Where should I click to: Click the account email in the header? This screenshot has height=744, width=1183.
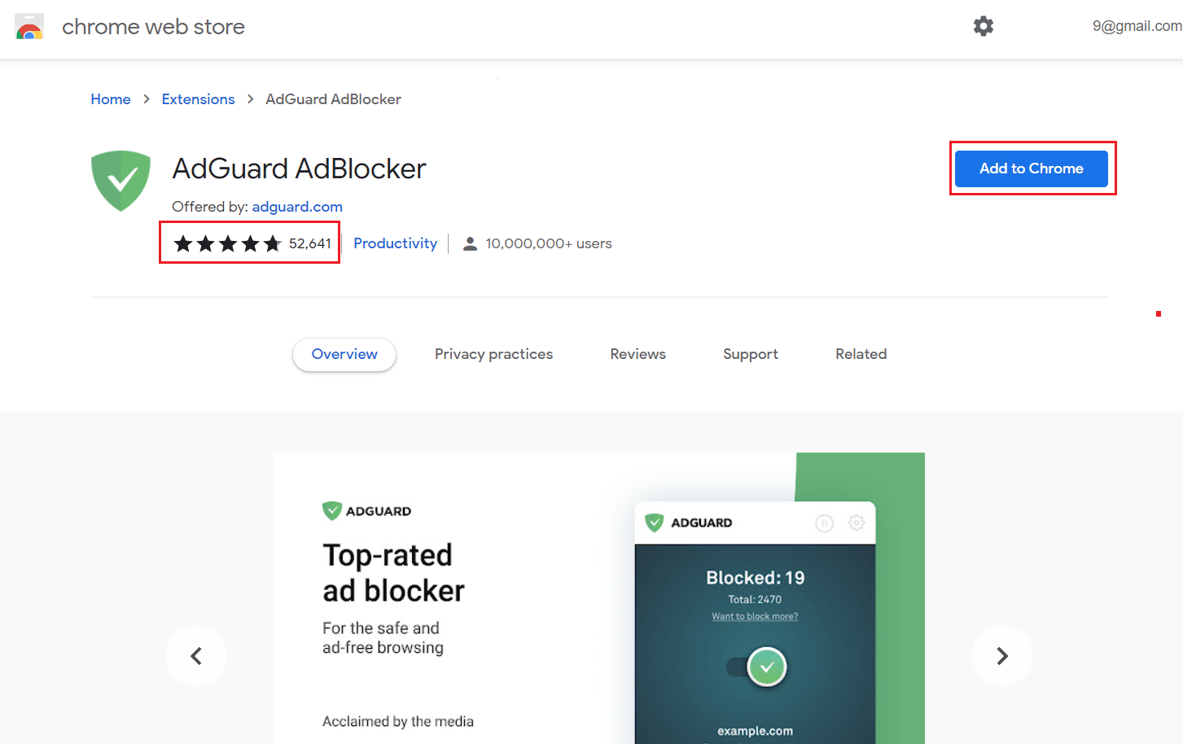(x=1137, y=26)
